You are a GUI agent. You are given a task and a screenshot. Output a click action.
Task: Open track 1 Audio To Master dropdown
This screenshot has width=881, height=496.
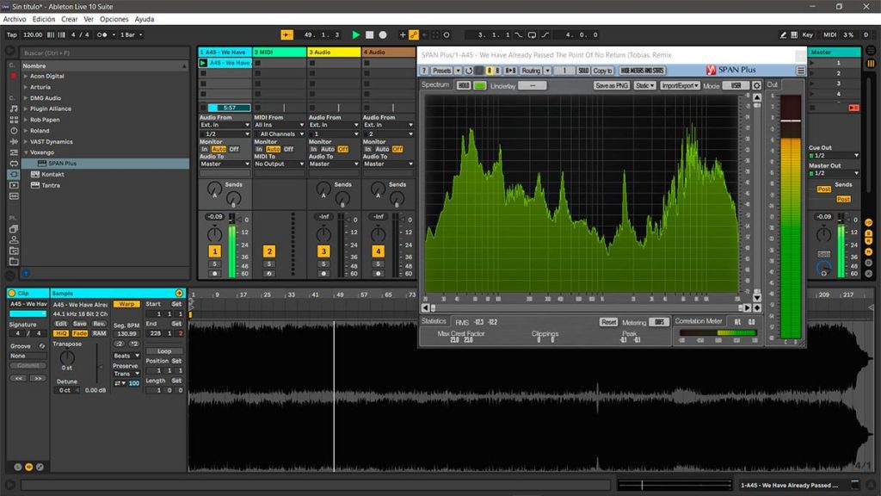[225, 164]
